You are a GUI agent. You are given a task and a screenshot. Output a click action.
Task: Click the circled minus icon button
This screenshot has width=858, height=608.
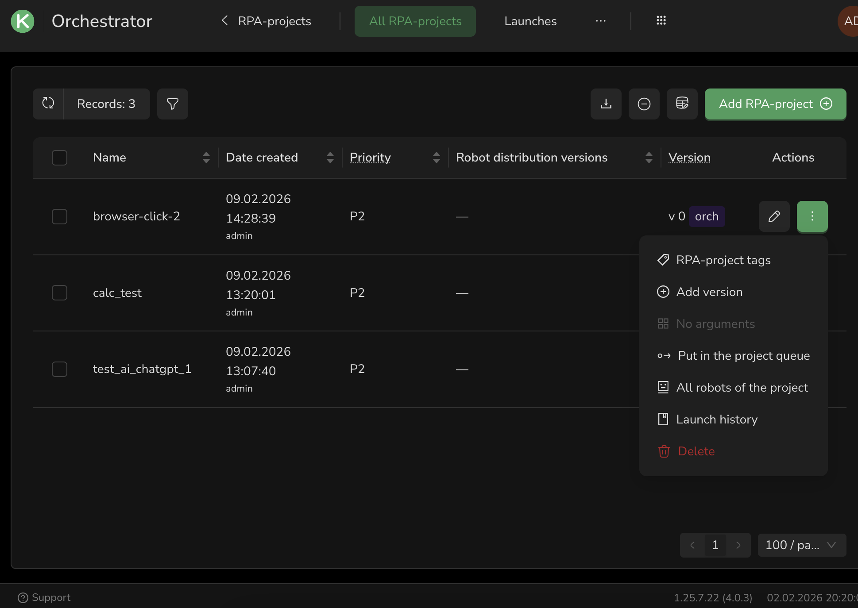point(644,104)
